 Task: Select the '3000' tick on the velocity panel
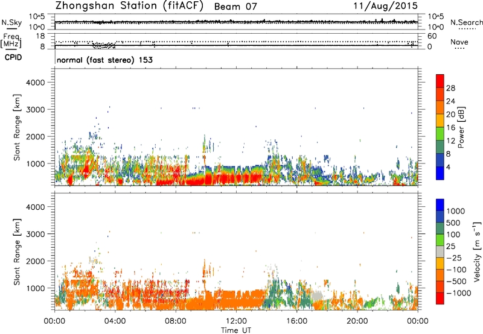35,234
